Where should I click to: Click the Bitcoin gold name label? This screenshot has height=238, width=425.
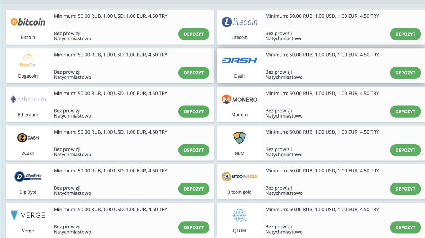click(239, 192)
